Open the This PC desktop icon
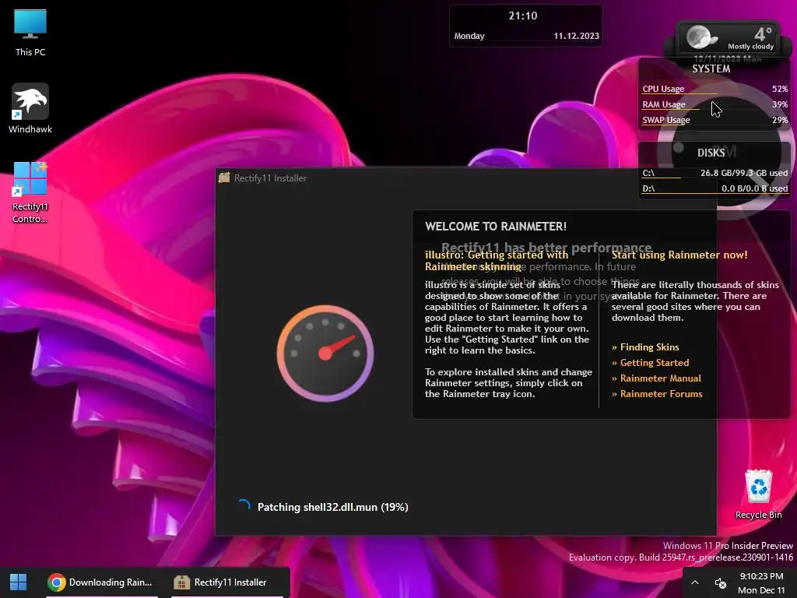 pyautogui.click(x=30, y=33)
